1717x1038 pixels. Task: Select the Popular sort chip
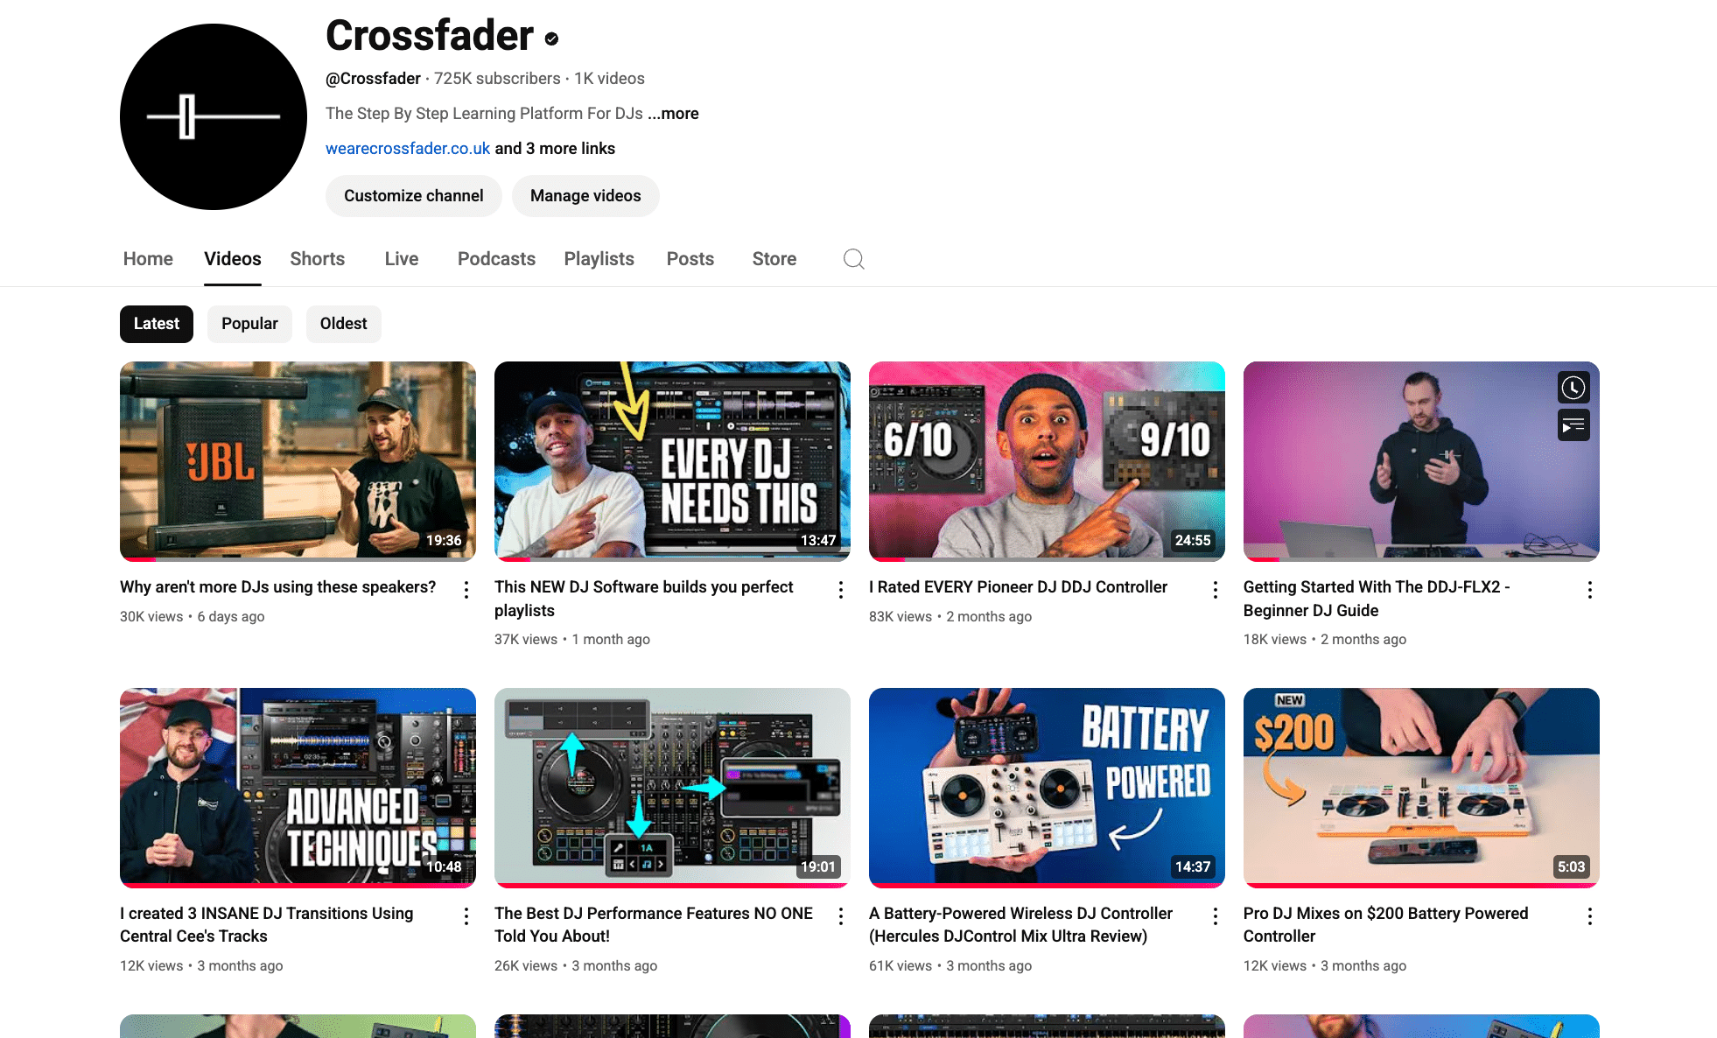click(249, 324)
